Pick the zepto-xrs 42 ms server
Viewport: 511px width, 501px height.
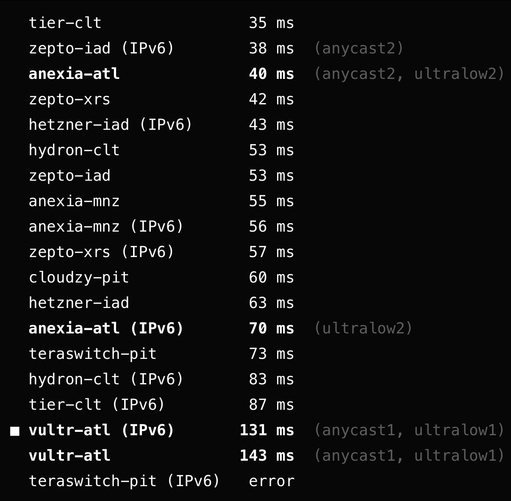point(69,99)
